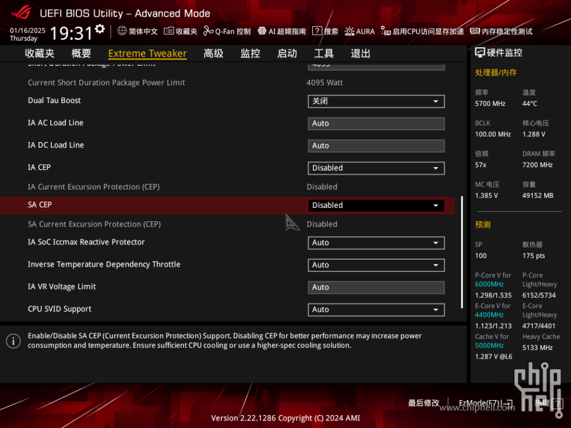Click the IA DC Load Line field
Image resolution: width=571 pixels, height=428 pixels.
376,146
